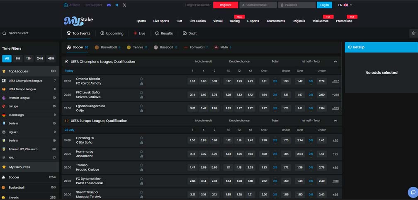Viewport: 418px width, 200px height.
Task: Click the Affiliate briefcase icon
Action: tap(66, 5)
